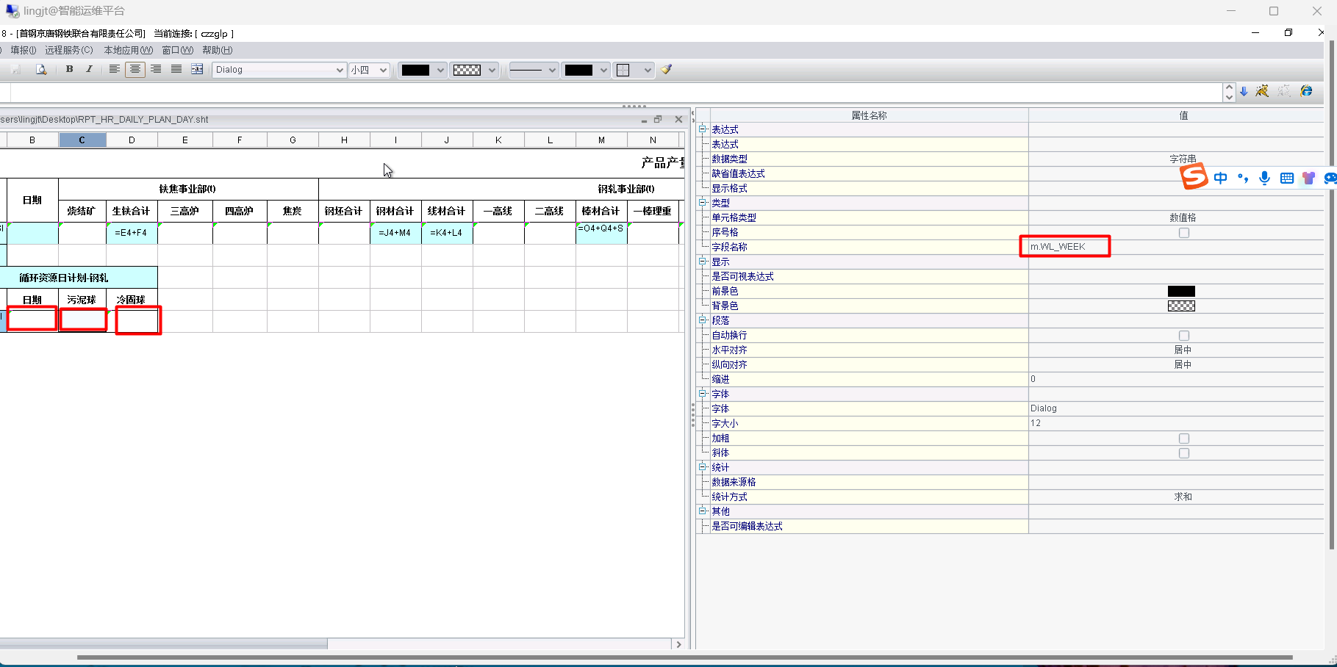Collapse the 段落 property group

pyautogui.click(x=703, y=320)
